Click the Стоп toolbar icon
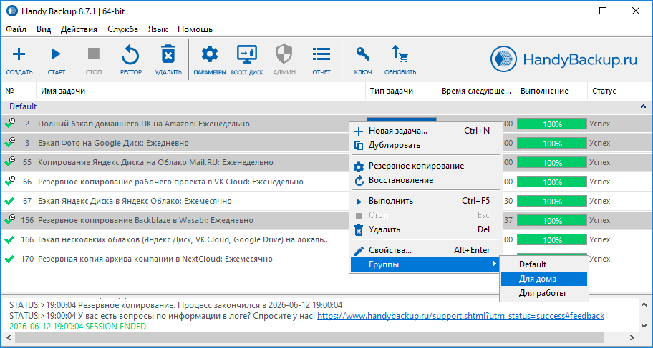653x348 pixels. pos(94,54)
